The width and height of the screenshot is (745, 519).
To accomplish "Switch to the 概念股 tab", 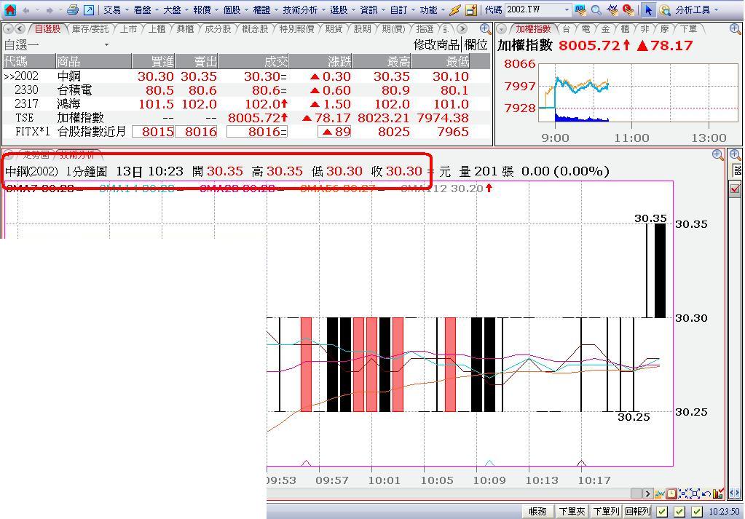I will tap(255, 29).
